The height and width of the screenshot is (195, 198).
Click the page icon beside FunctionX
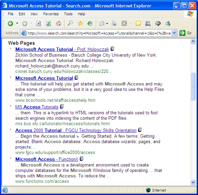[x=82, y=159]
